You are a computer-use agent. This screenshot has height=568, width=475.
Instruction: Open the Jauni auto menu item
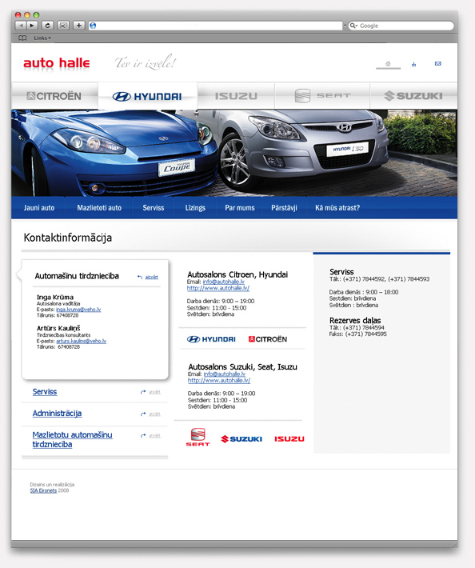point(38,208)
